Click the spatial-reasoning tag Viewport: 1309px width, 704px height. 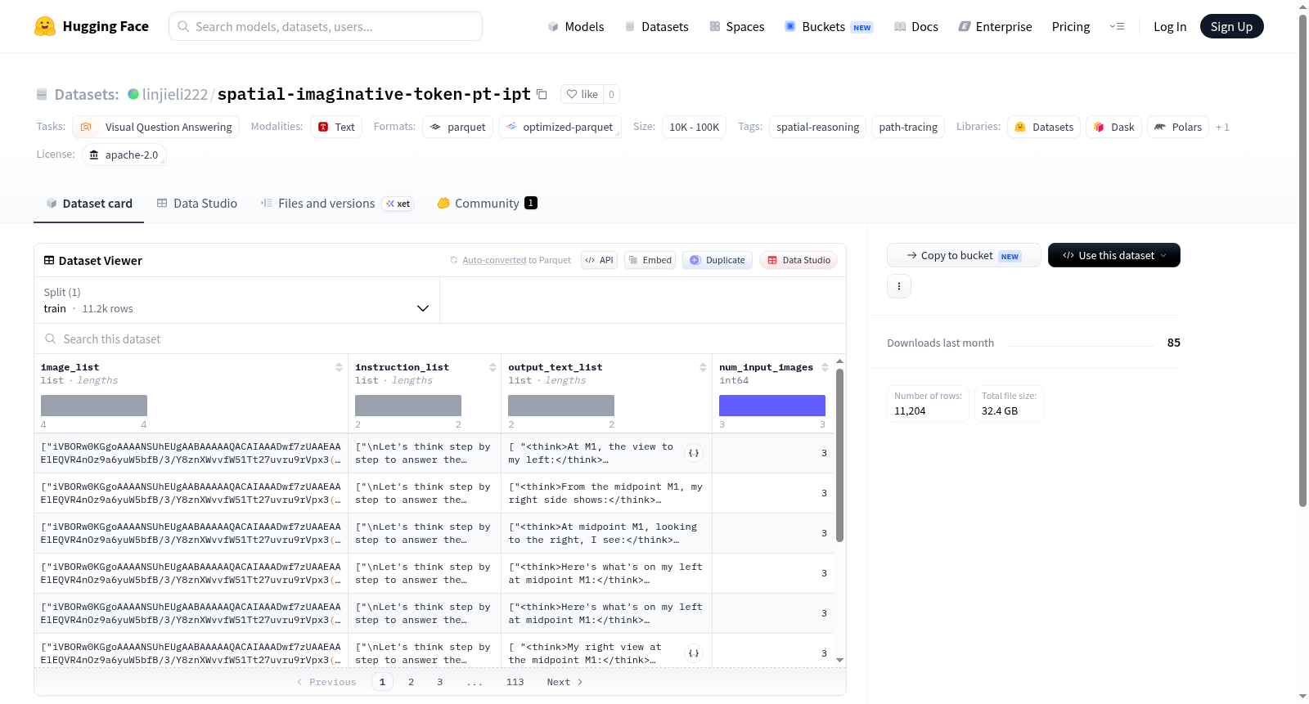[817, 127]
